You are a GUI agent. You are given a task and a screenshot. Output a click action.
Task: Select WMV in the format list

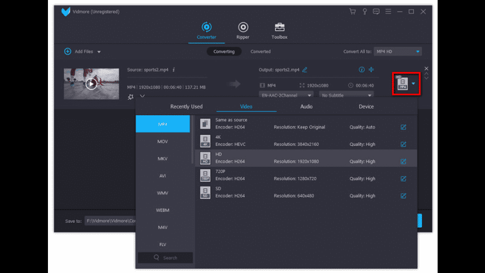pyautogui.click(x=163, y=193)
